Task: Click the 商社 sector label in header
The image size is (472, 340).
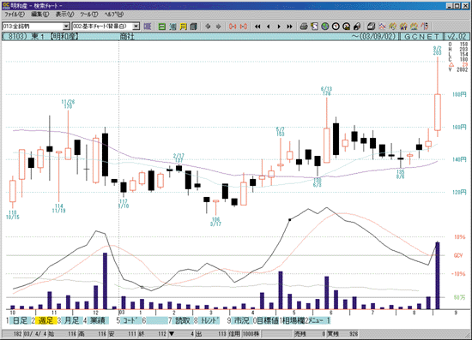Action: coord(127,36)
